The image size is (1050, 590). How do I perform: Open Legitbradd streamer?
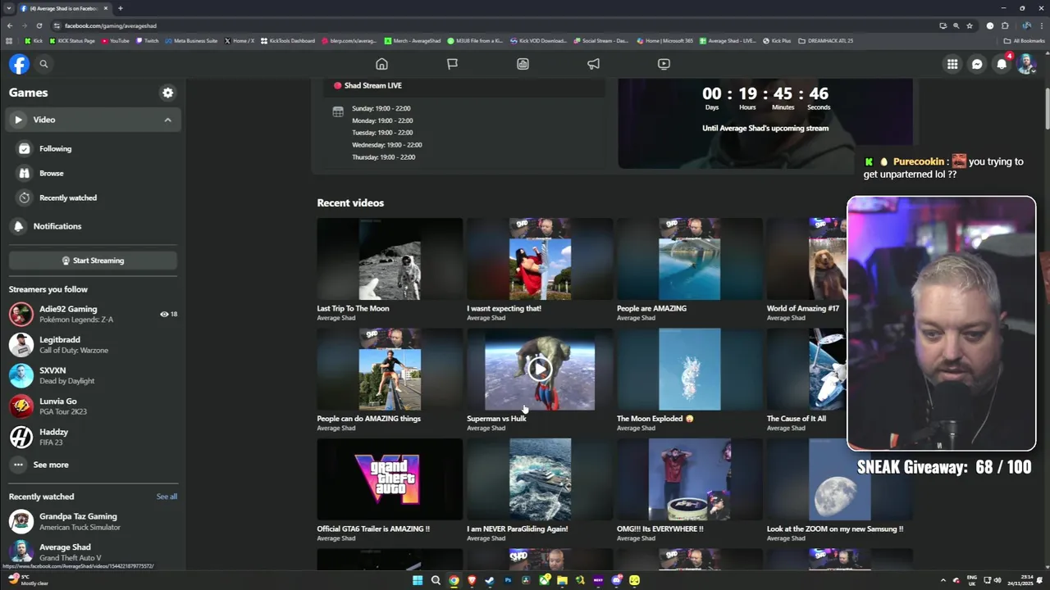pyautogui.click(x=93, y=345)
